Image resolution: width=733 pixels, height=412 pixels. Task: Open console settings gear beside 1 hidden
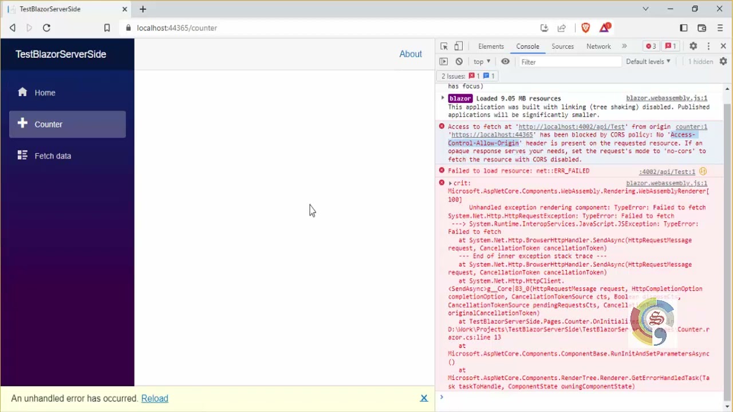pyautogui.click(x=723, y=62)
